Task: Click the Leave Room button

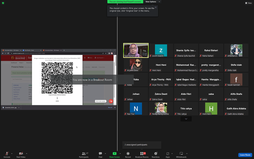Action: (x=245, y=155)
